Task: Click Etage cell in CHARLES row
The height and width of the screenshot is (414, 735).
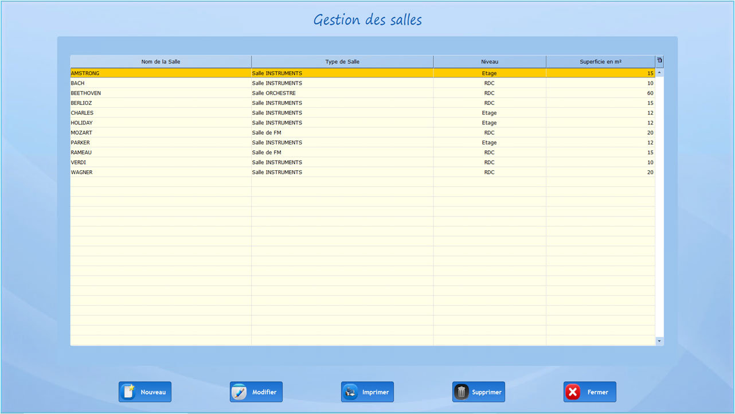Action: [x=490, y=113]
